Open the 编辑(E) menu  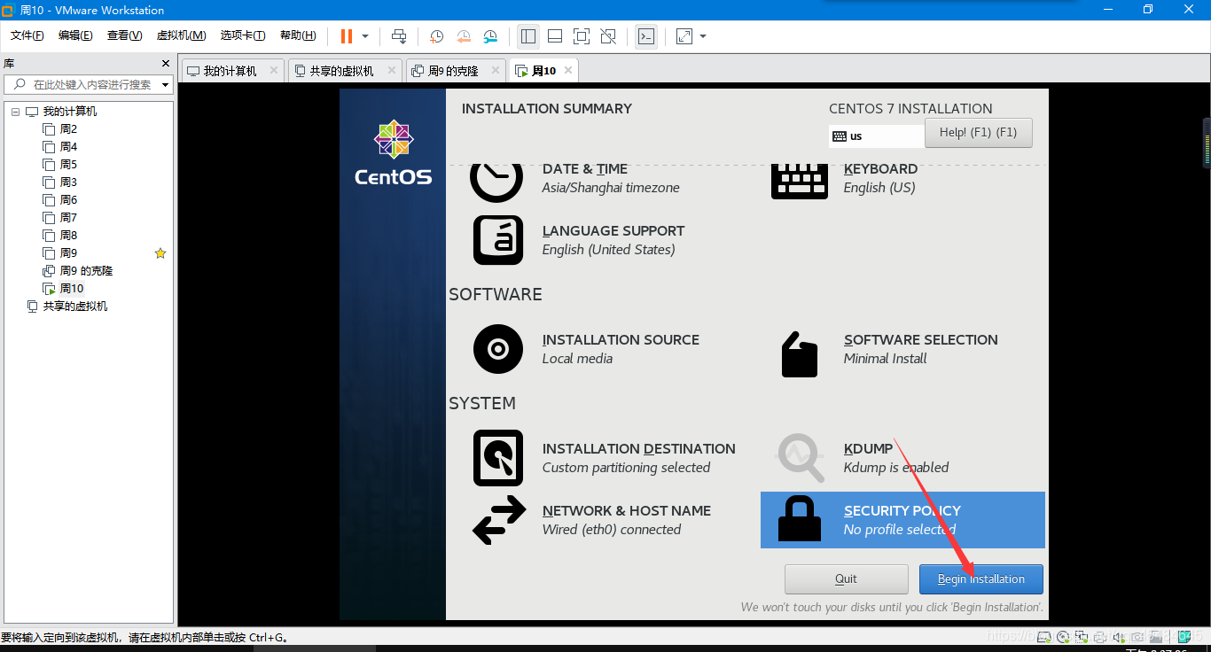click(75, 35)
